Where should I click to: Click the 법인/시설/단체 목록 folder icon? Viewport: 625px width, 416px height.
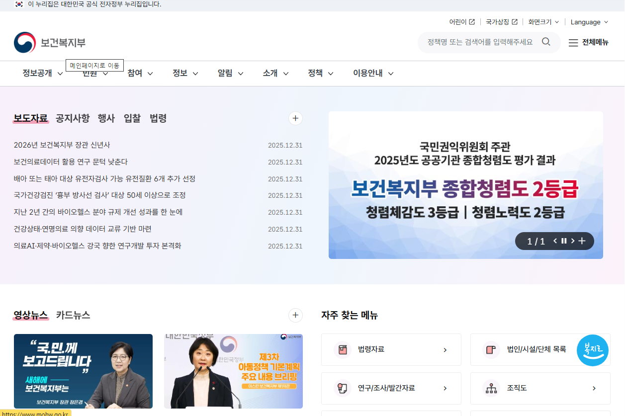[491, 349]
